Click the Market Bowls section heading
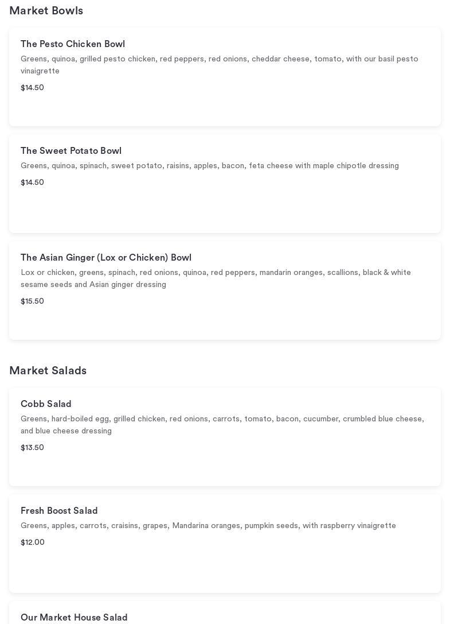The height and width of the screenshot is (624, 450). tap(46, 11)
